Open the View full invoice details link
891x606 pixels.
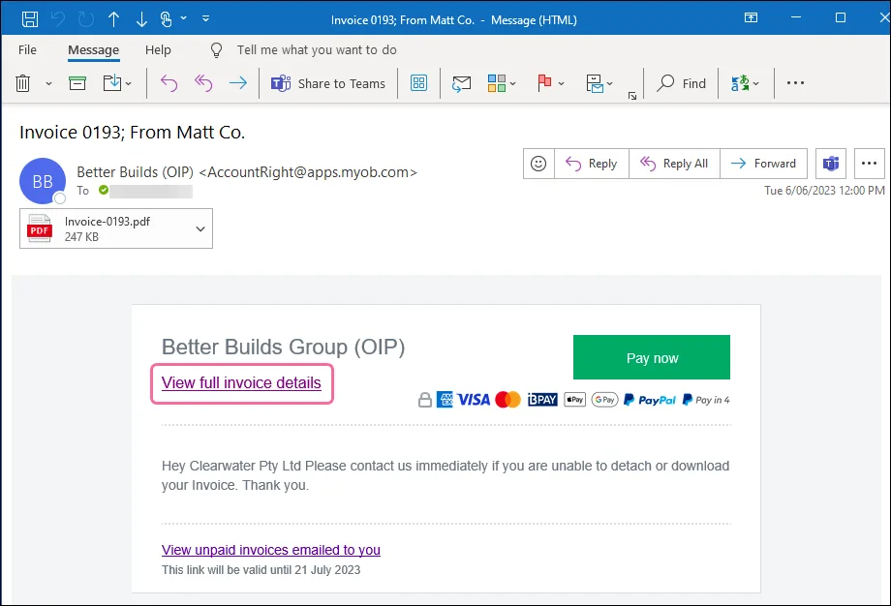(241, 383)
